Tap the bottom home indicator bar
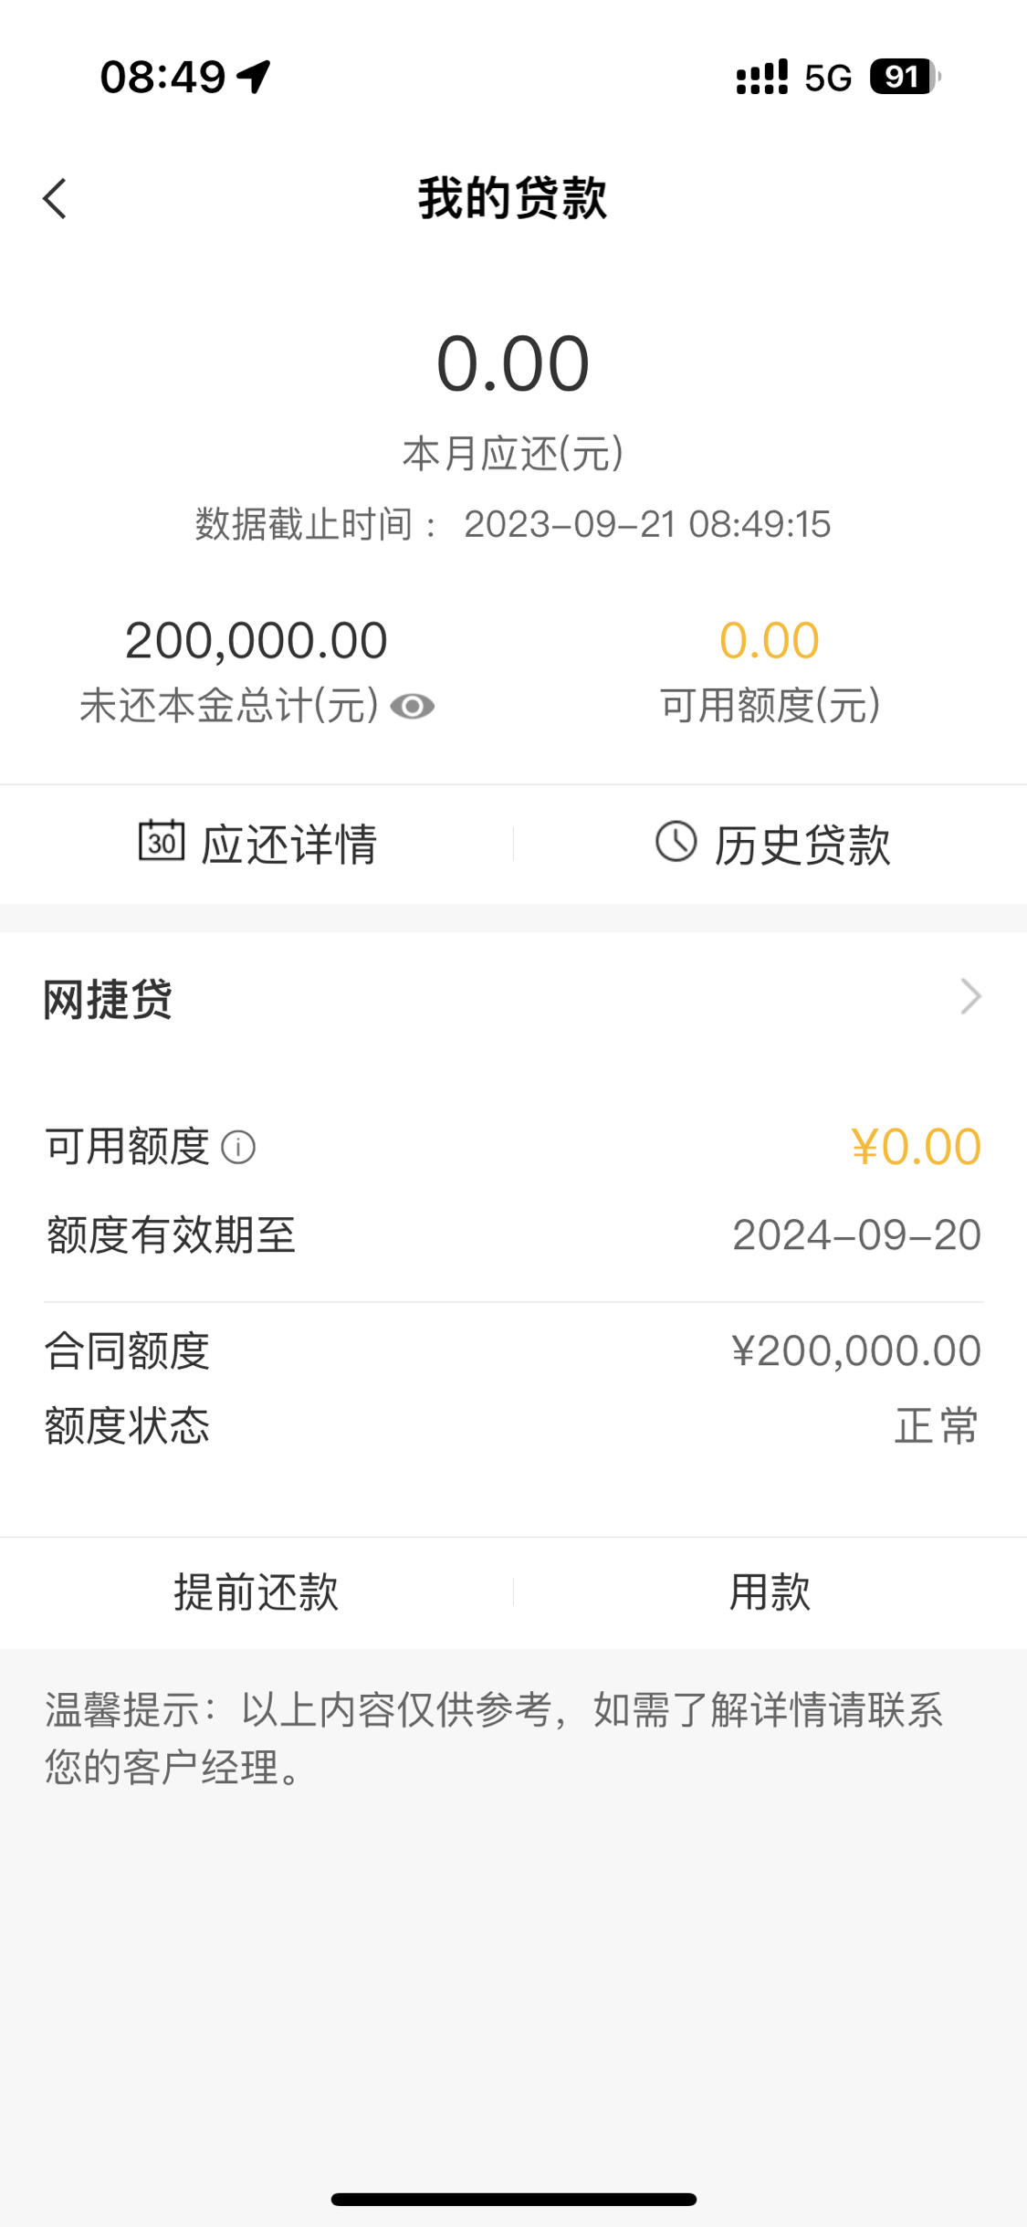This screenshot has height=2227, width=1027. 514,2200
